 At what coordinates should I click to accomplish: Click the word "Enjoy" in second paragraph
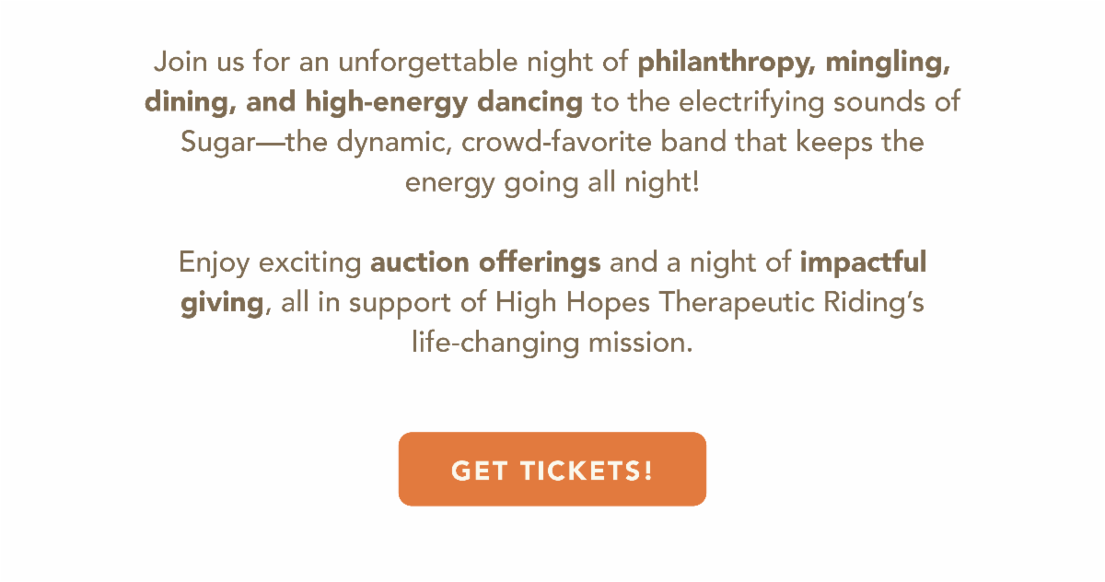(x=215, y=263)
